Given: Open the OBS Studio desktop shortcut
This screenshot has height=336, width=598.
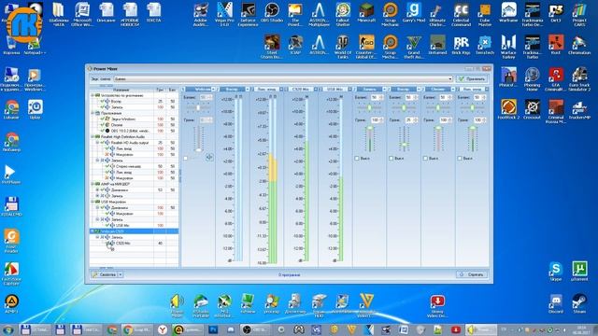Looking at the screenshot, I should tap(272, 15).
